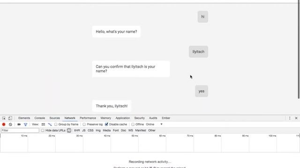Click the All filter button
This screenshot has height=168, width=300.
69,131
